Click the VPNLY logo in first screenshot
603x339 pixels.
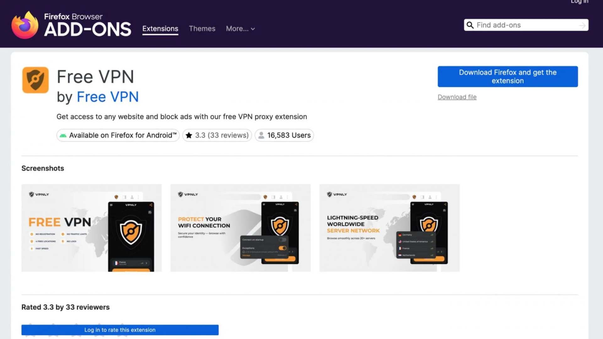point(39,194)
